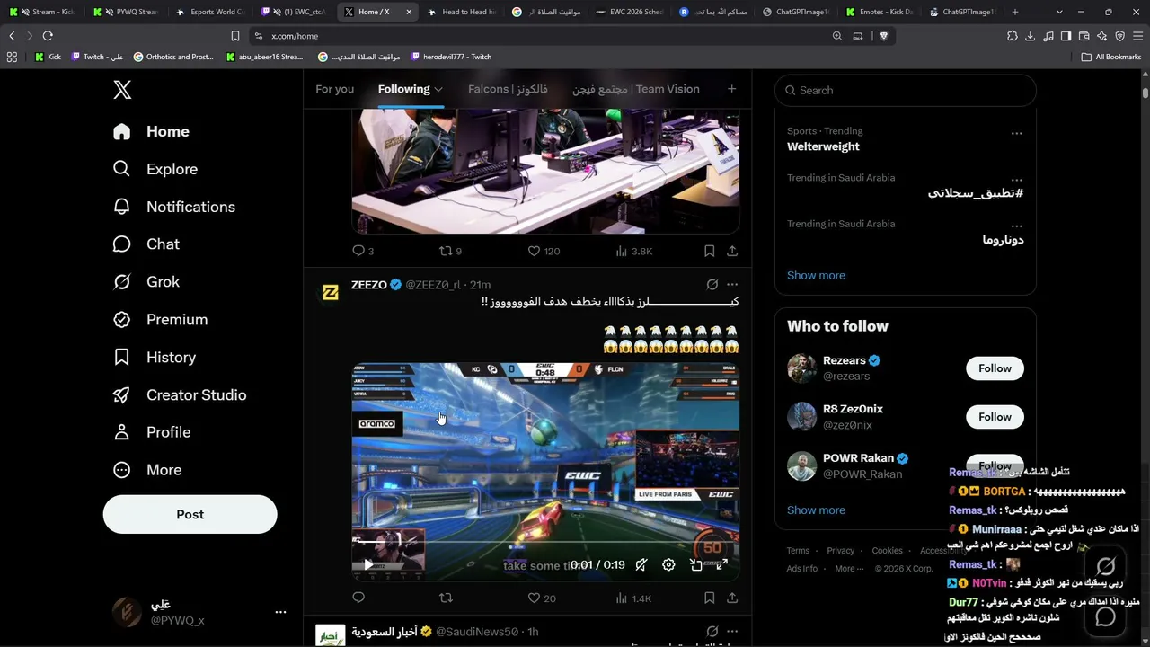This screenshot has width=1150, height=647.
Task: Click the X logo in the sidebar
Action: (122, 90)
